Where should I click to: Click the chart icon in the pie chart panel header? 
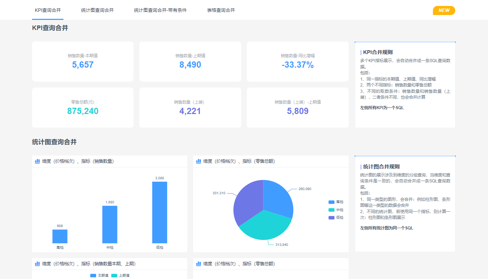point(199,161)
